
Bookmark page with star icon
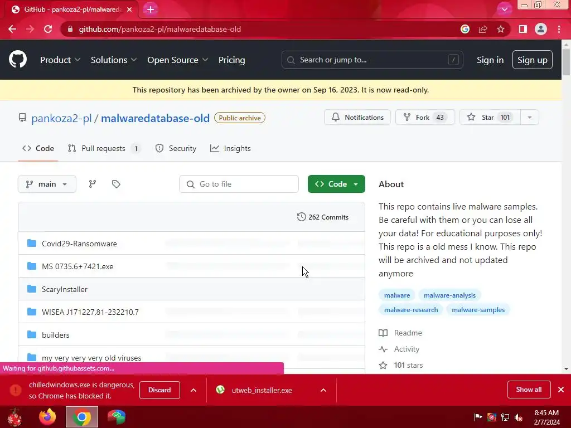(x=501, y=29)
